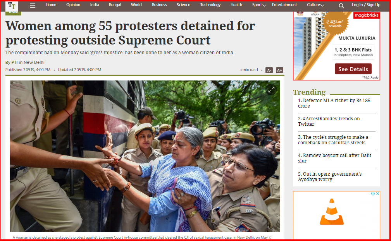Increase font size with A+ button
The width and height of the screenshot is (391, 241).
coord(279,70)
